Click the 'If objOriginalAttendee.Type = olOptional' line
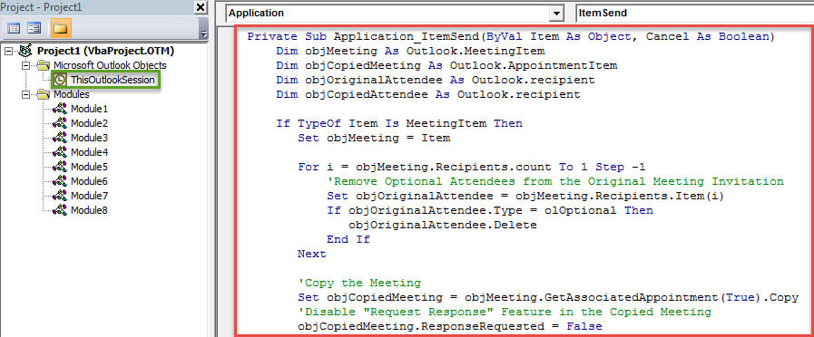Image resolution: width=814 pixels, height=337 pixels. [x=489, y=211]
